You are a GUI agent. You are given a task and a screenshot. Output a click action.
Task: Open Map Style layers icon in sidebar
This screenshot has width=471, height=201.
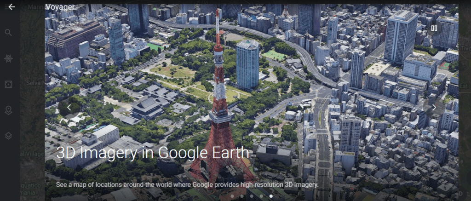8,136
